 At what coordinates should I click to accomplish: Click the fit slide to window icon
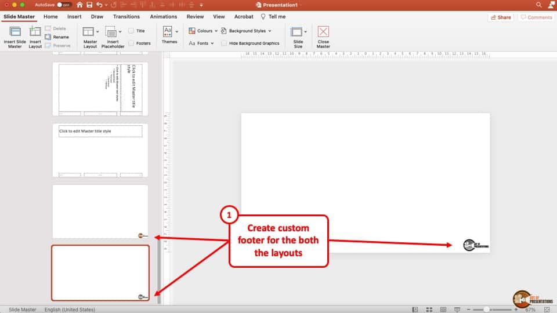click(547, 310)
